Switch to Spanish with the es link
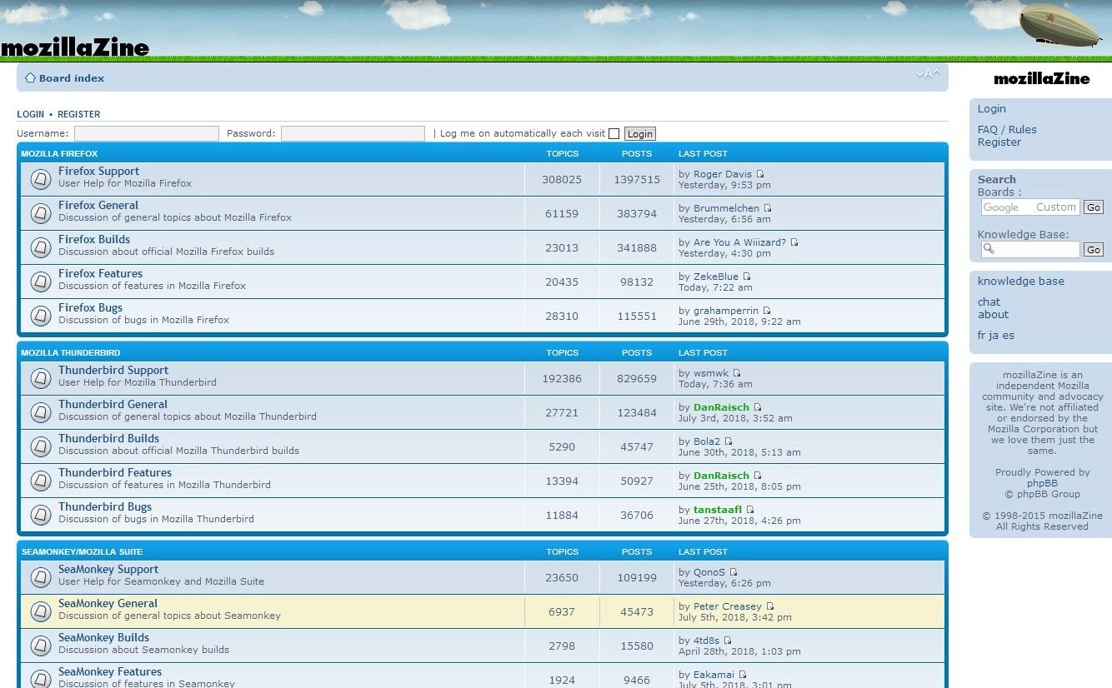The height and width of the screenshot is (688, 1112). pyautogui.click(x=1009, y=336)
